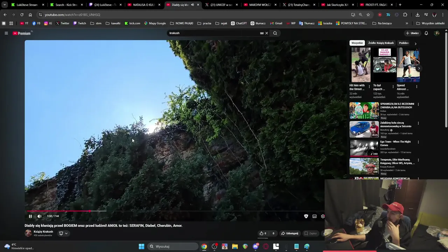
Task: Reload the page
Action: [x=22, y=15]
